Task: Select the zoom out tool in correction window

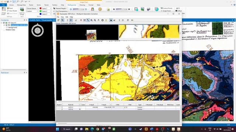Action: (x=95, y=20)
